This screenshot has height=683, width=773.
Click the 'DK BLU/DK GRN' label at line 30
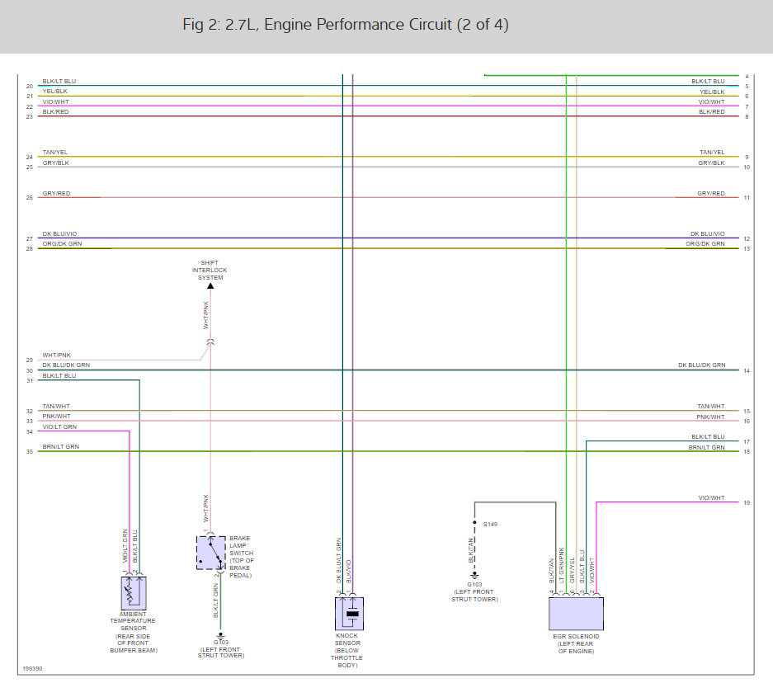(66, 365)
